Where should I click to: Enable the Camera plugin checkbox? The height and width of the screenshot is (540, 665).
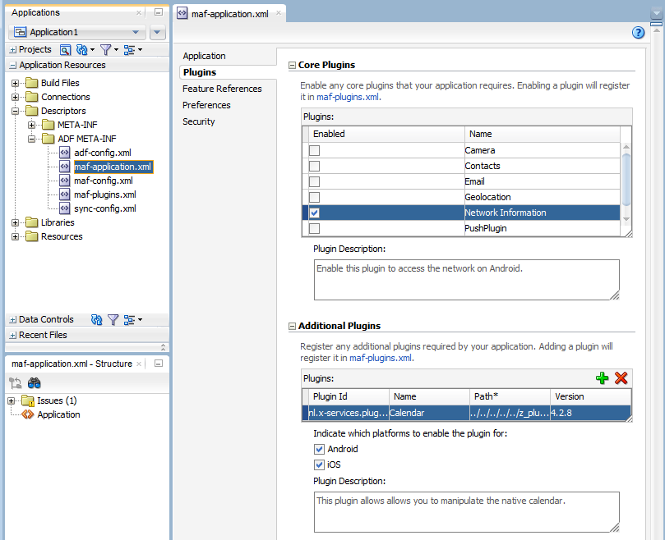[x=314, y=150]
